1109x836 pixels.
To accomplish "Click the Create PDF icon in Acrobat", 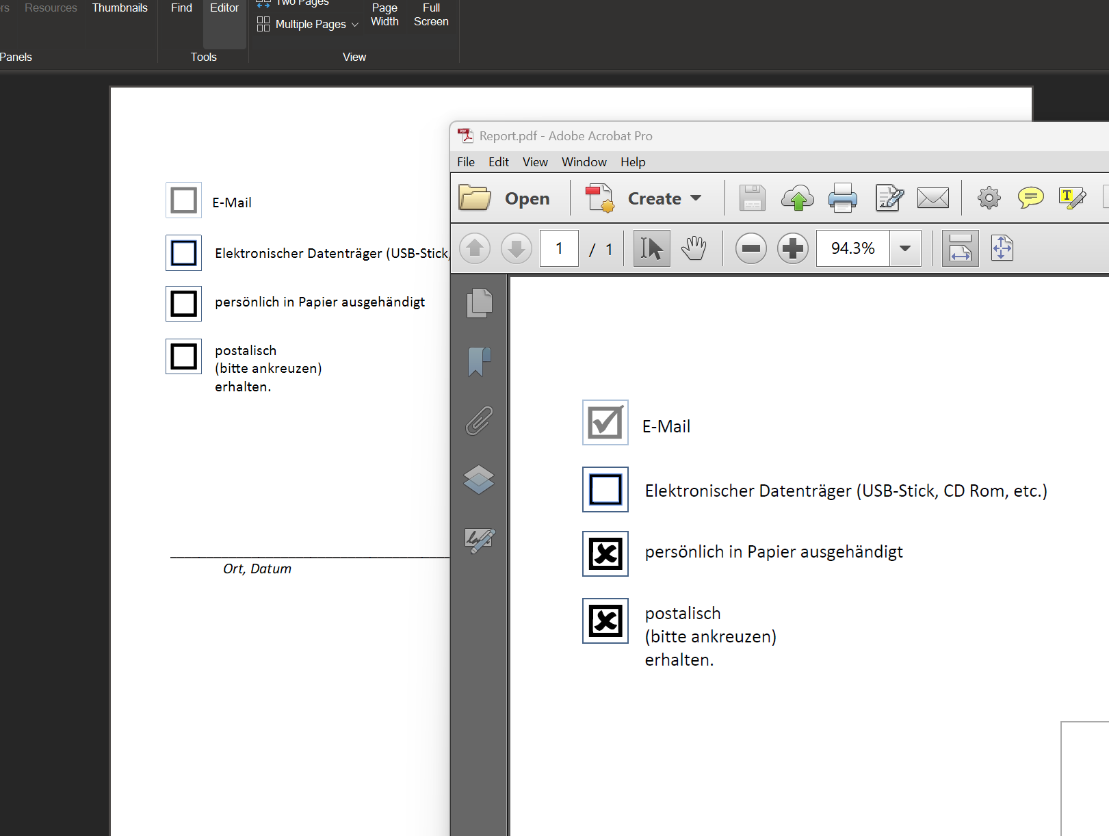I will 600,198.
